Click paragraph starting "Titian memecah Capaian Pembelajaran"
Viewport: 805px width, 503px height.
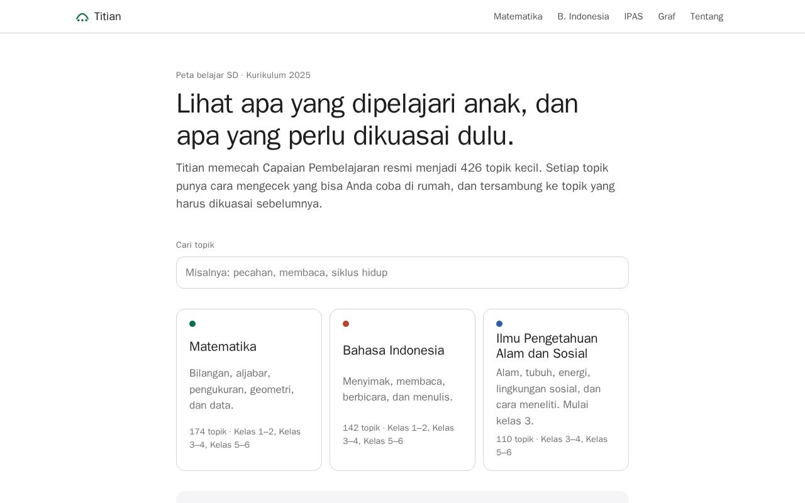click(x=396, y=186)
